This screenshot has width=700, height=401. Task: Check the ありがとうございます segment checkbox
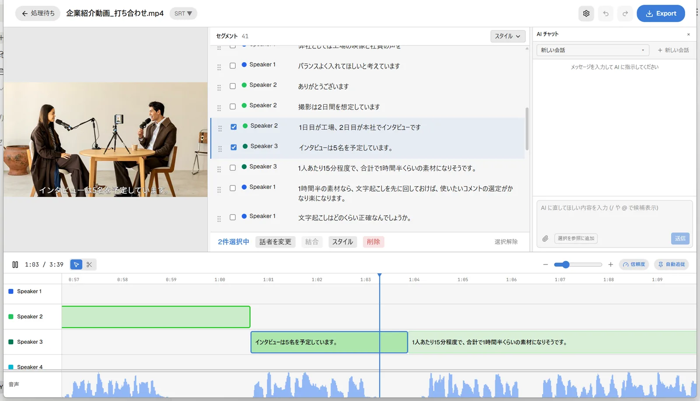pos(233,86)
